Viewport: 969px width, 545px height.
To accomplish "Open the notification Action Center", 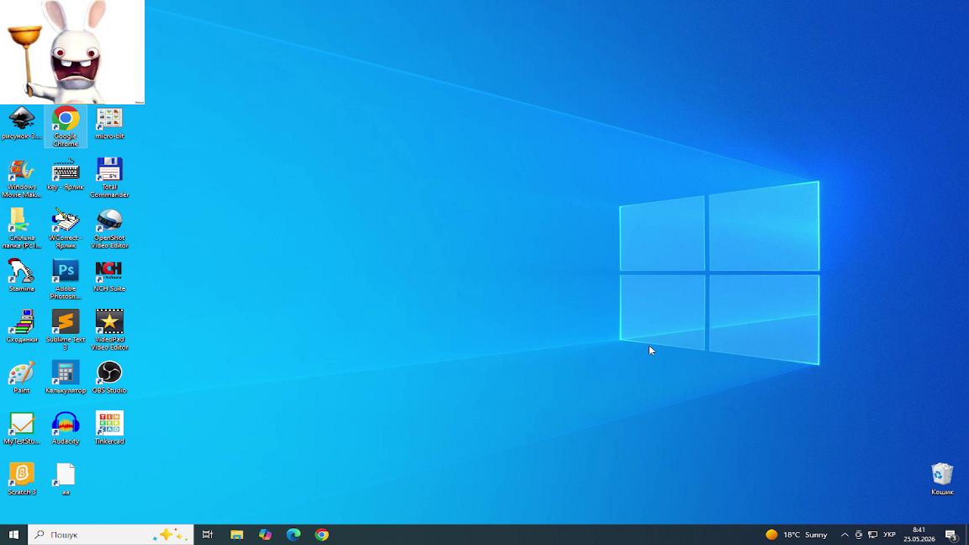I will pos(952,534).
